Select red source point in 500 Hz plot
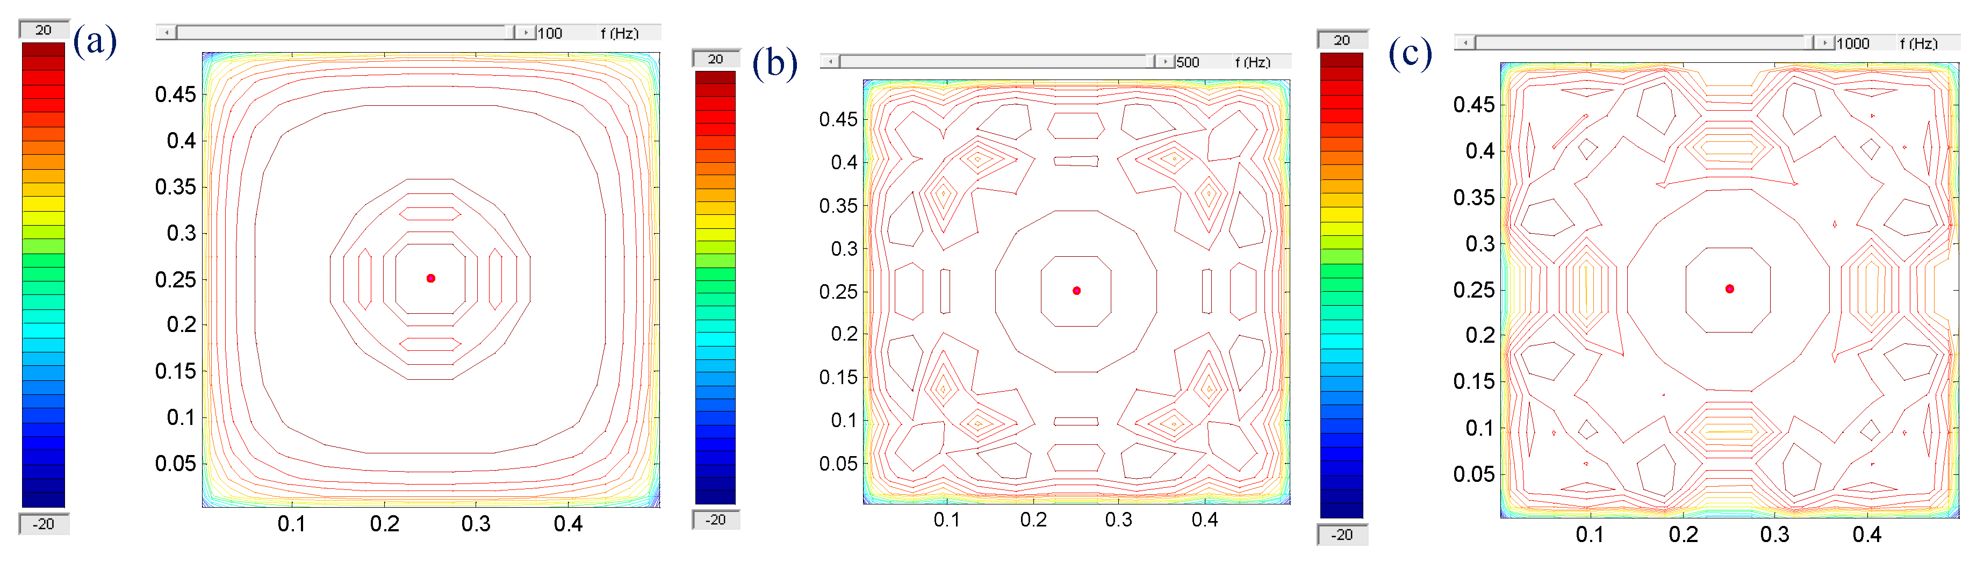 (x=1076, y=291)
